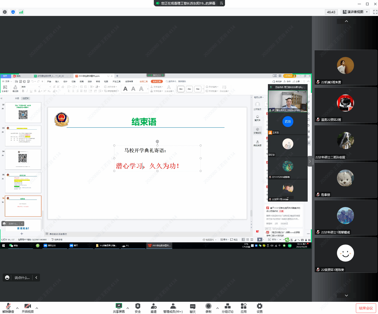The height and width of the screenshot is (314, 378).
Task: Unmute microphone with 解除静音
Action: 8,308
